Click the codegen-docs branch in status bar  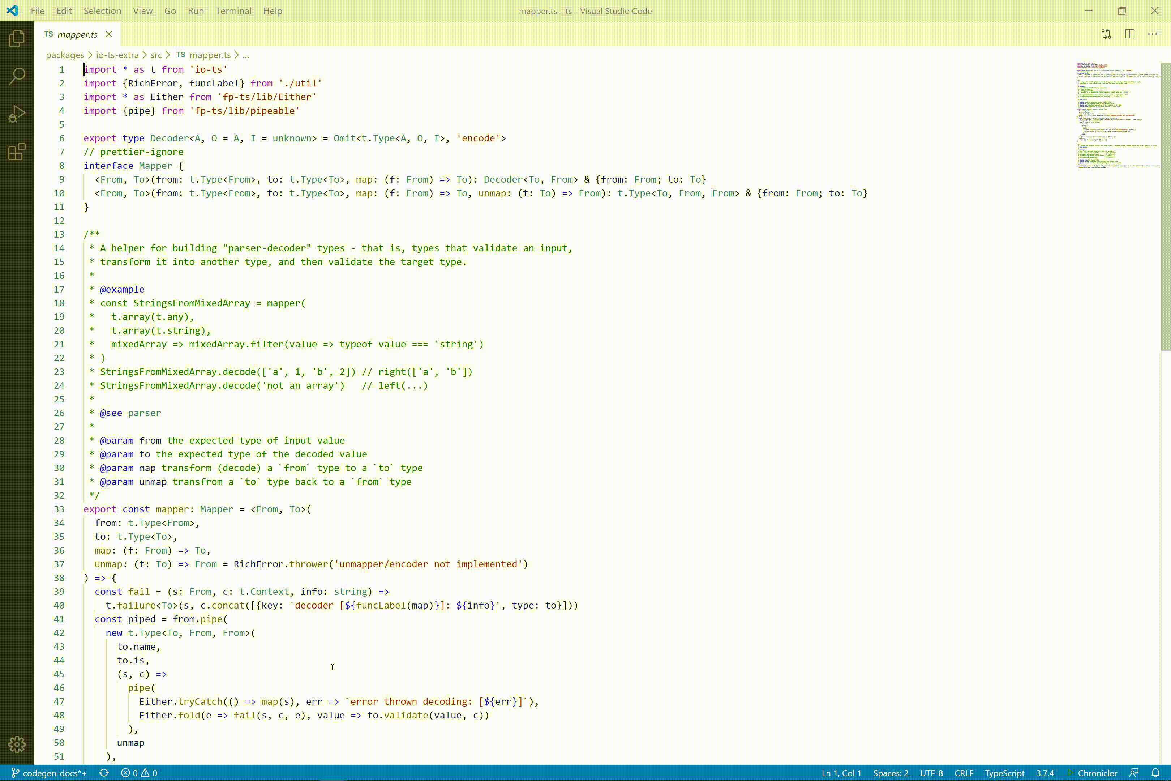tap(49, 773)
